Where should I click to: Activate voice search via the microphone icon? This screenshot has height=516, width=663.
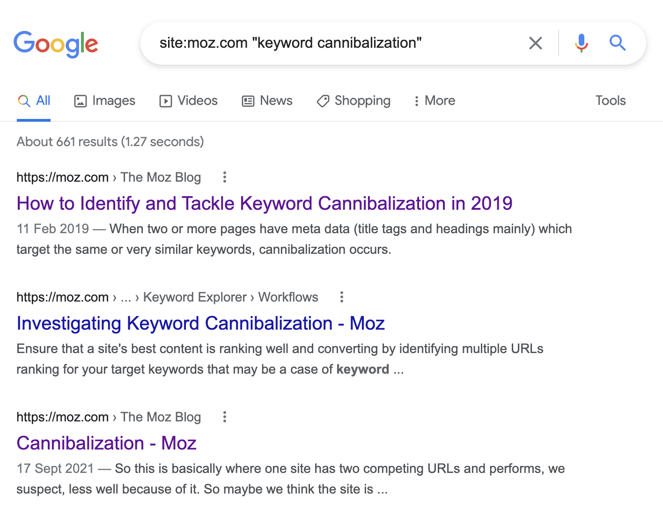coord(581,43)
